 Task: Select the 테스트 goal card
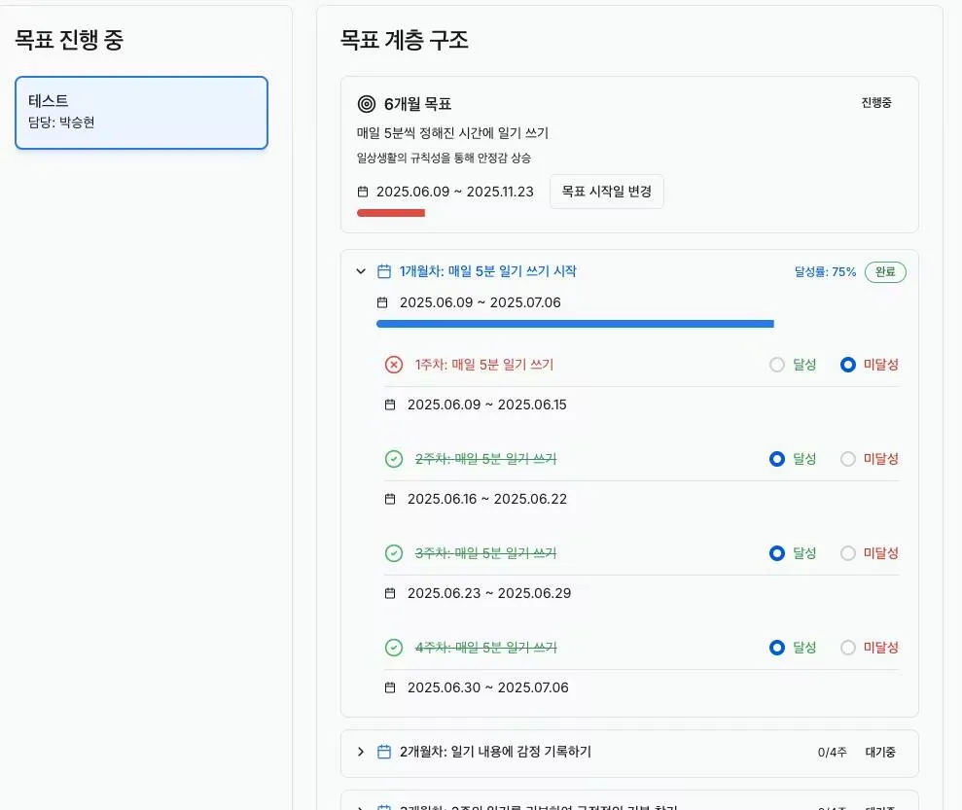141,113
